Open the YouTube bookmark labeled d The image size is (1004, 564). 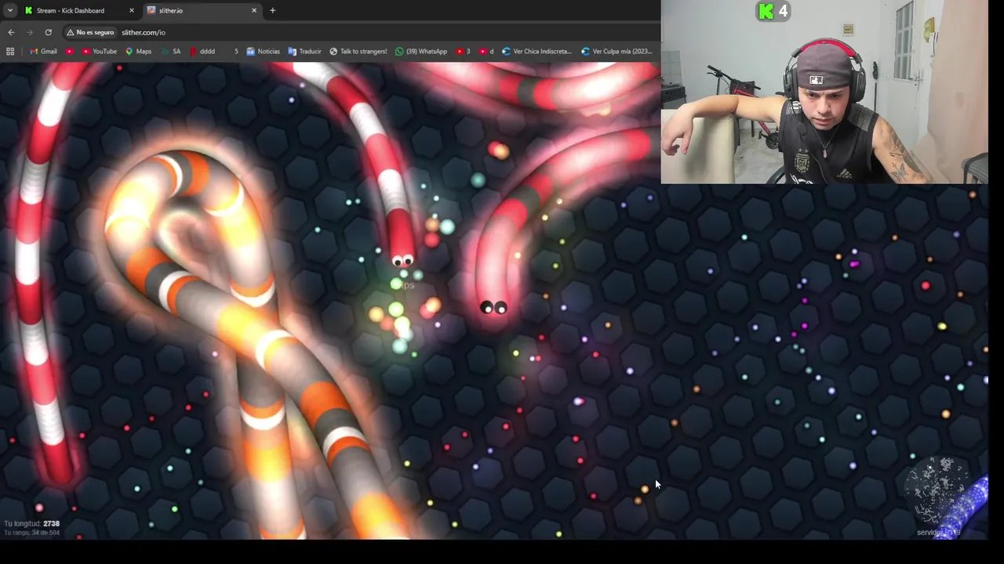tap(486, 51)
